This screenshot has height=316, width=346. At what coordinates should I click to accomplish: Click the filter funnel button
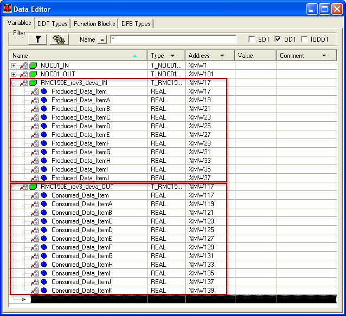[38, 40]
